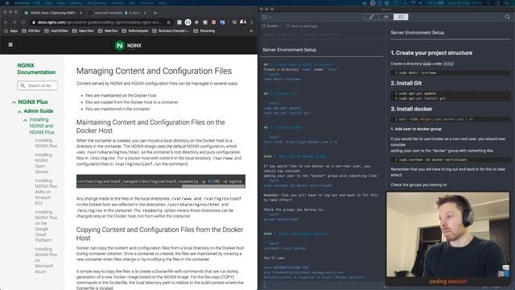Image resolution: width=515 pixels, height=290 pixels.
Task: Open the NGINX docs hamburger menu
Action: 10,45
